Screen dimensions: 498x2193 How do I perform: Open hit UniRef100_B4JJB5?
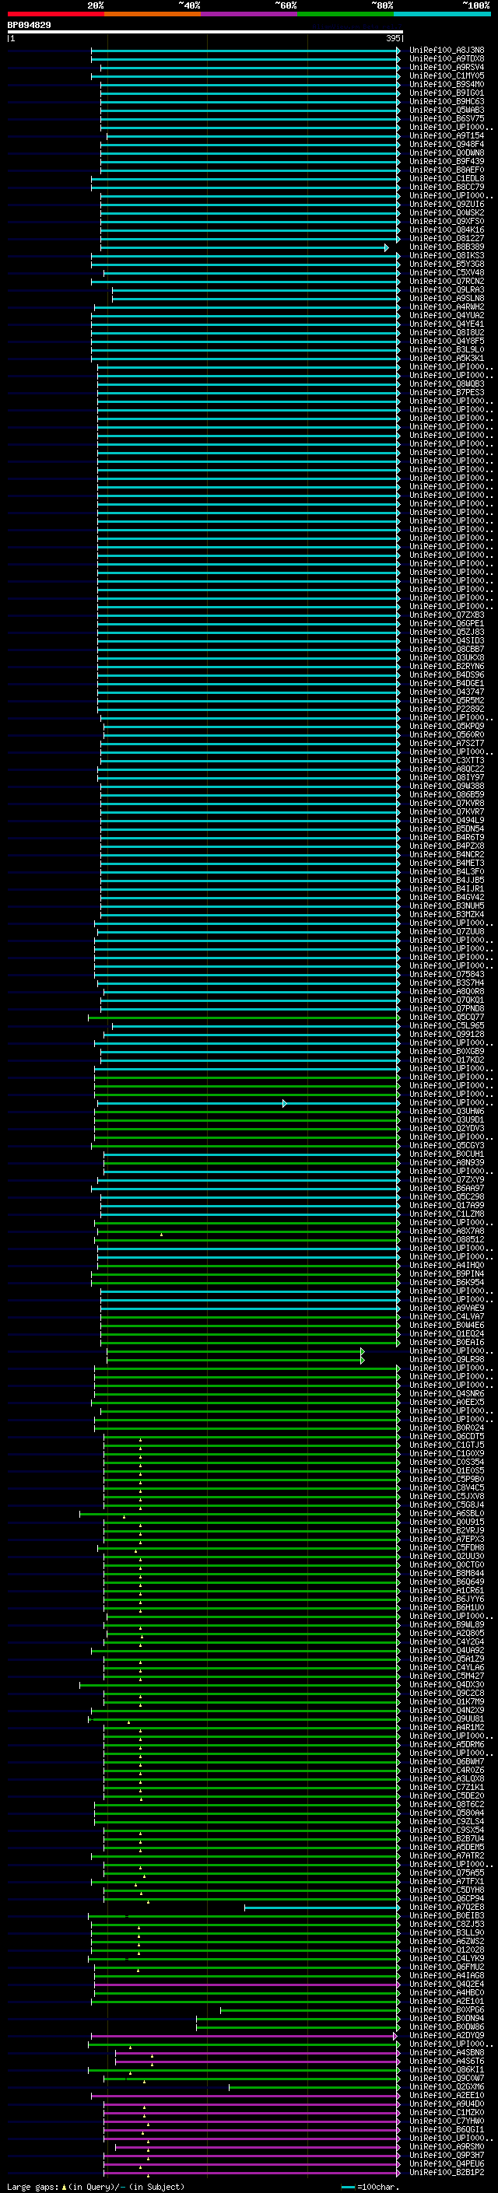[447, 881]
